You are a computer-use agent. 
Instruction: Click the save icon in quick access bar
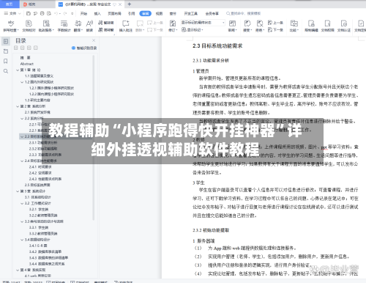29,13
